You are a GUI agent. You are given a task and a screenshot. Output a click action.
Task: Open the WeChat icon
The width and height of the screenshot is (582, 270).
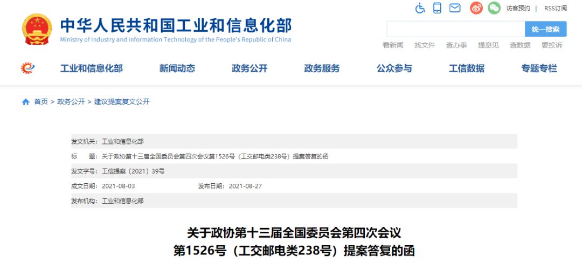tap(494, 8)
